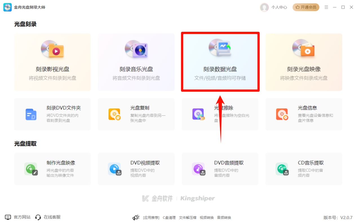Click the official website monitor icon
357x223 pixels.
(8, 217)
